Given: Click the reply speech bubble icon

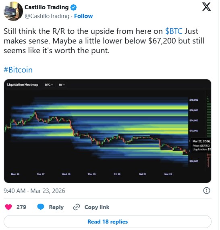Looking at the screenshot, I should [41, 207].
